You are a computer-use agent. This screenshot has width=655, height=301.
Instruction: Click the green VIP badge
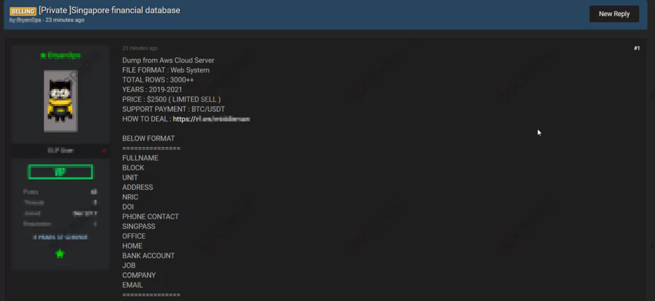pyautogui.click(x=60, y=172)
